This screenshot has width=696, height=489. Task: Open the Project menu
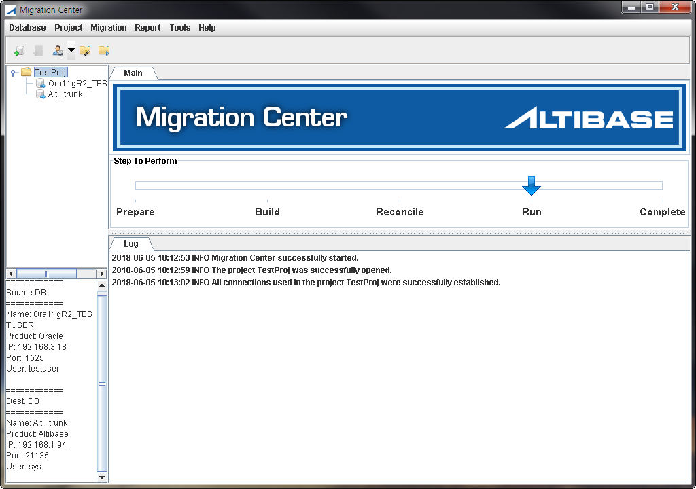[x=69, y=28]
